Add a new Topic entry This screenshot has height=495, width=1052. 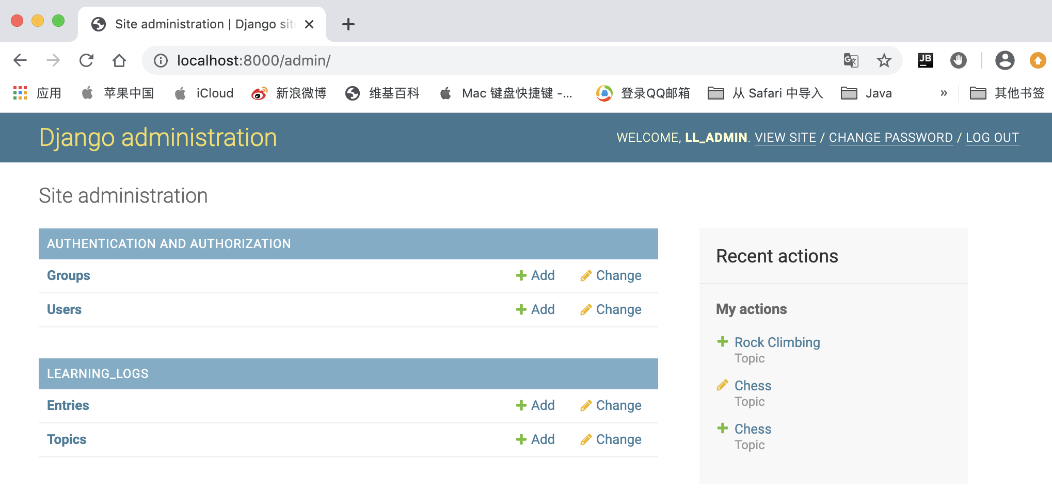pyautogui.click(x=535, y=439)
